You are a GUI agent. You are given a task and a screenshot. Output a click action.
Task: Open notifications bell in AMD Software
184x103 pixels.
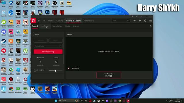140,21
